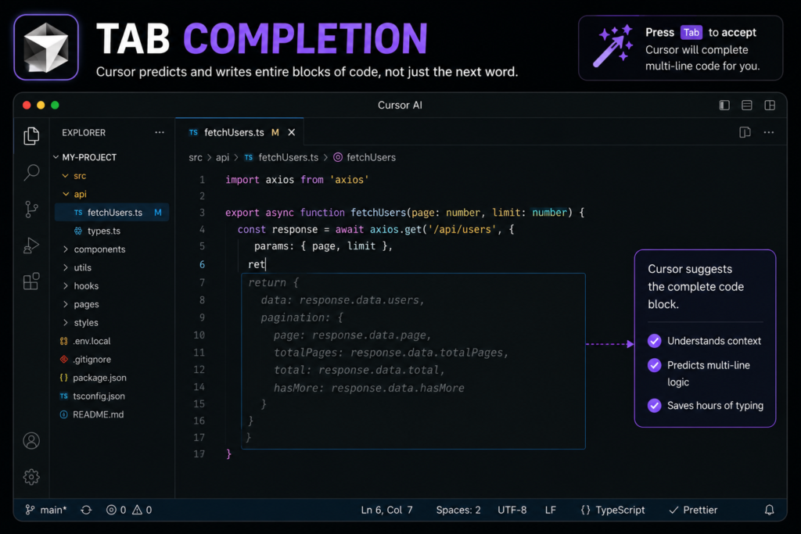Expand the styles folder
The image size is (801, 534).
[x=66, y=323]
